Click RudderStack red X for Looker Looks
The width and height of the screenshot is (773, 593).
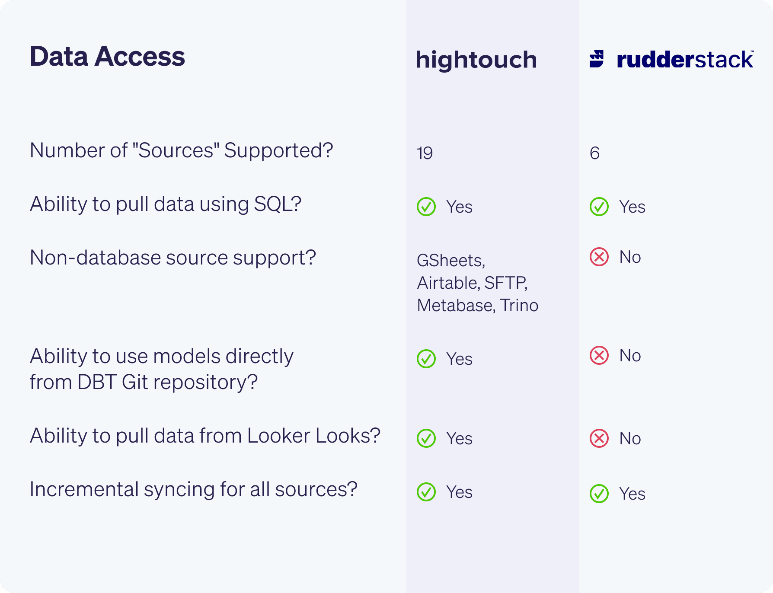click(599, 438)
